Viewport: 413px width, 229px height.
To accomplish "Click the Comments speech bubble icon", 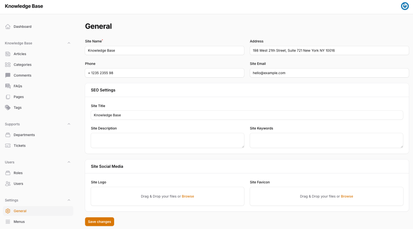I will [x=8, y=75].
